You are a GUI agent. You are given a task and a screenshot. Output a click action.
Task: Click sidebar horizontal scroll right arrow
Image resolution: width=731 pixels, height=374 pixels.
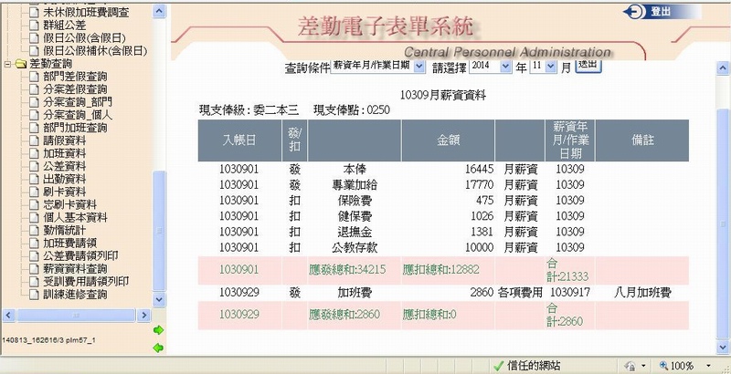click(143, 316)
